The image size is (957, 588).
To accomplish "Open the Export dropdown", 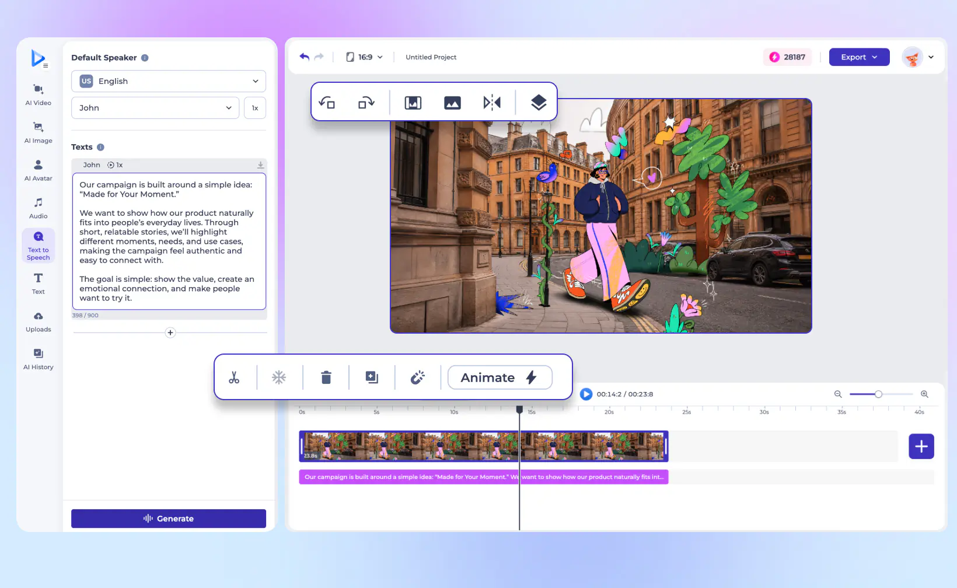I will 859,57.
